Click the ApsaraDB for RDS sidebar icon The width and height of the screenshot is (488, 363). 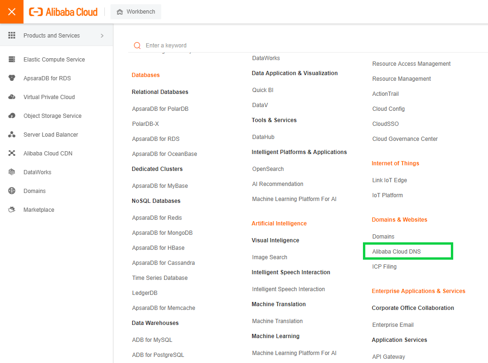(x=12, y=78)
